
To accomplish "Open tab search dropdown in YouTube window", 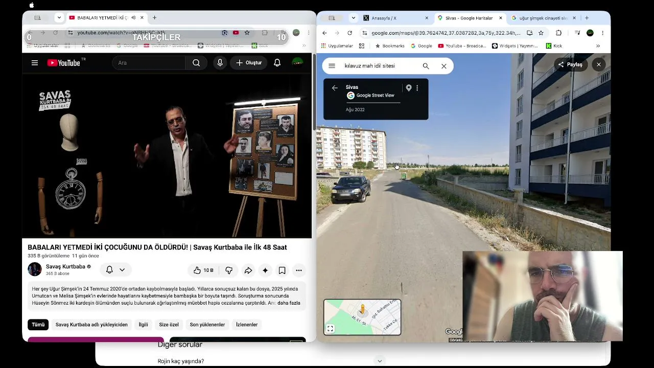I will pyautogui.click(x=59, y=18).
